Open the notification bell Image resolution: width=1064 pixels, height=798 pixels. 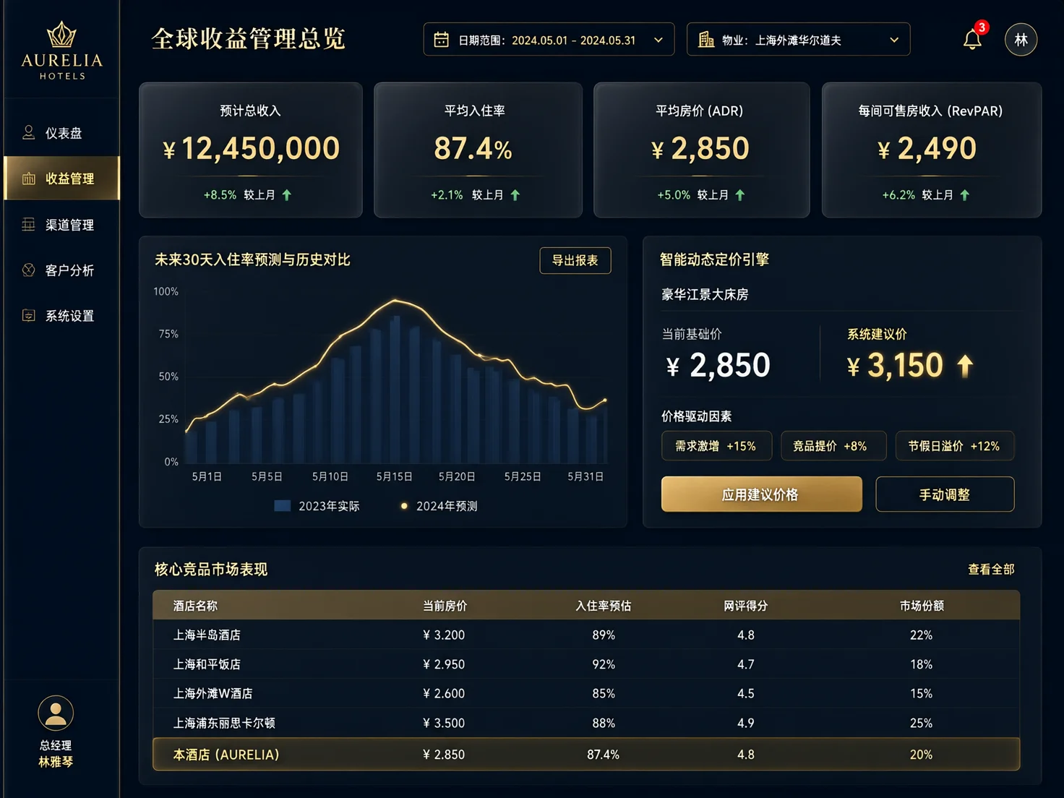pyautogui.click(x=973, y=39)
